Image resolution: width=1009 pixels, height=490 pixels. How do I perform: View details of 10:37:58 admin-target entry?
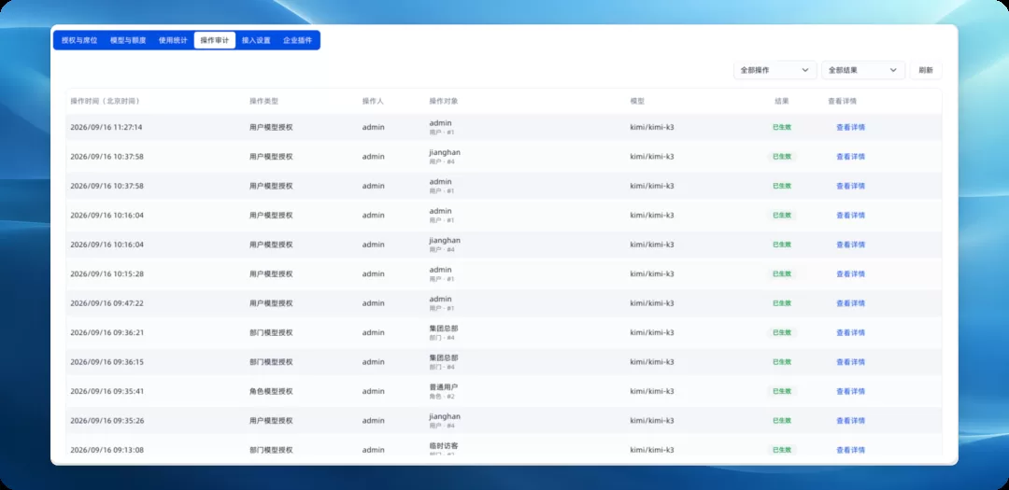click(850, 186)
